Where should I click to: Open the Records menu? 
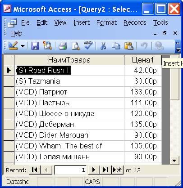(x=135, y=22)
